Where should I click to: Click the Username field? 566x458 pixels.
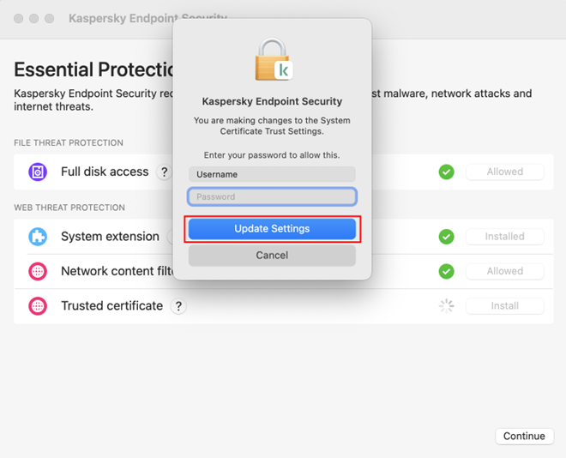[x=272, y=174]
